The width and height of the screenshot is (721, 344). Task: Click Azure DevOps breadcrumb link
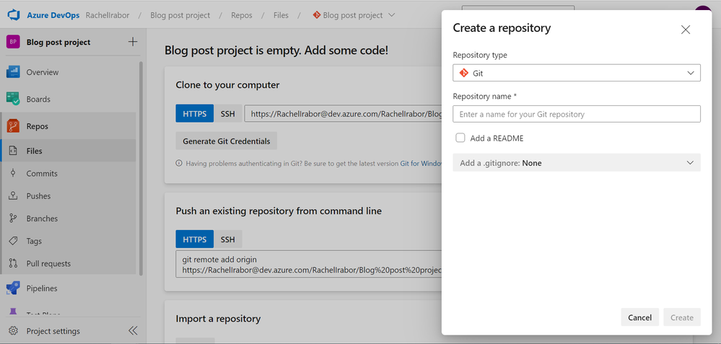(x=53, y=14)
